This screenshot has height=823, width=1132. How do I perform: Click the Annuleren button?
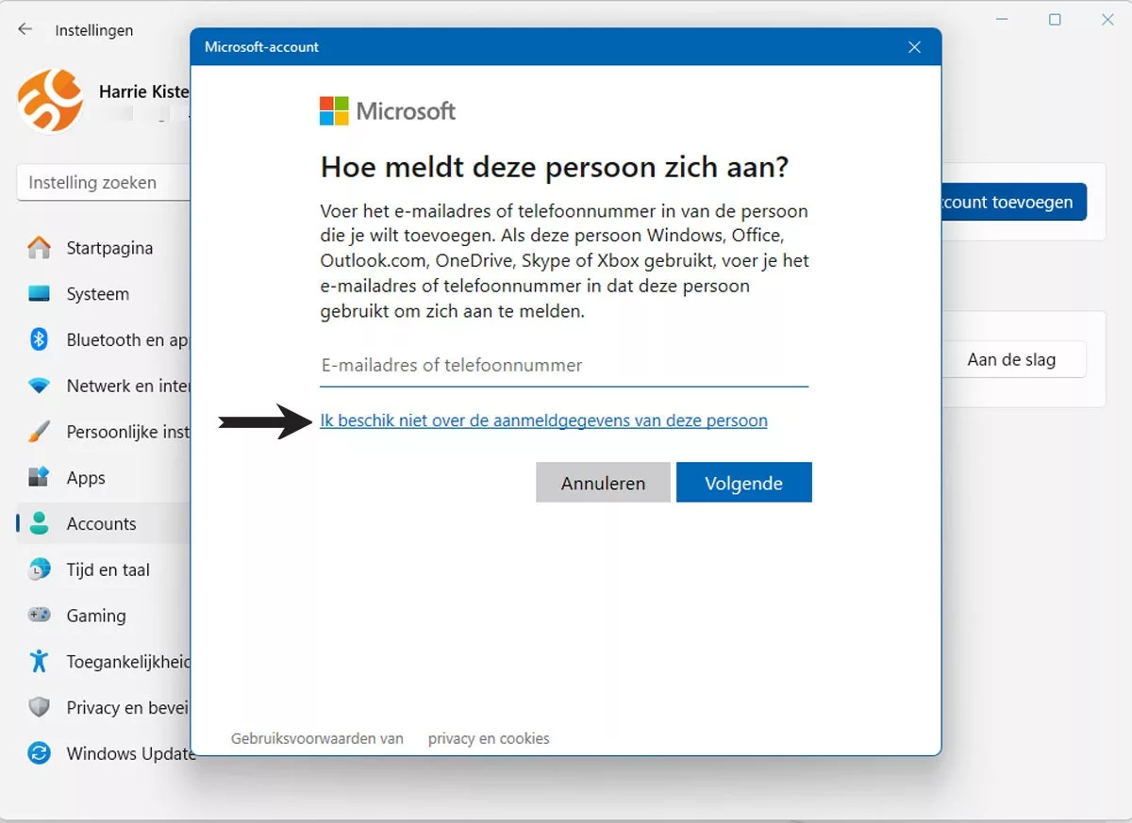pos(603,483)
